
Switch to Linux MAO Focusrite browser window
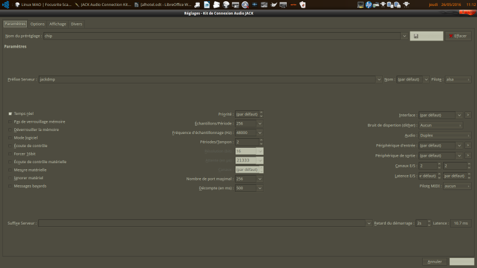(43, 5)
